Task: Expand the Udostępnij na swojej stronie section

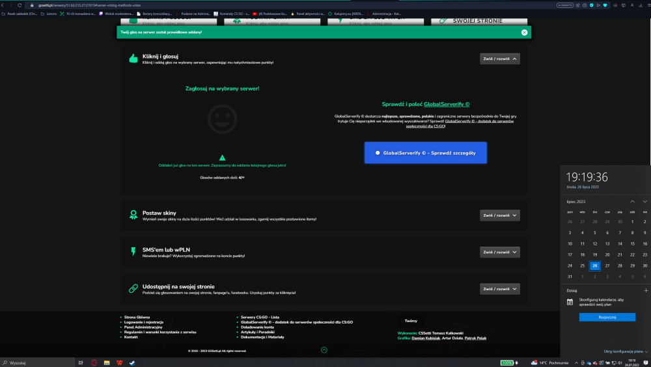Action: [500, 289]
